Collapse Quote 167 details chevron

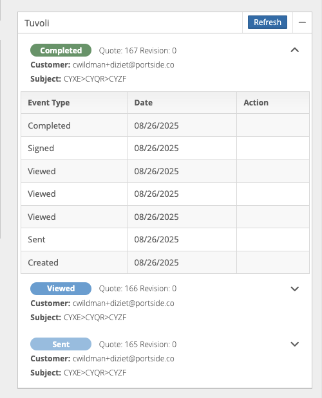pos(294,50)
